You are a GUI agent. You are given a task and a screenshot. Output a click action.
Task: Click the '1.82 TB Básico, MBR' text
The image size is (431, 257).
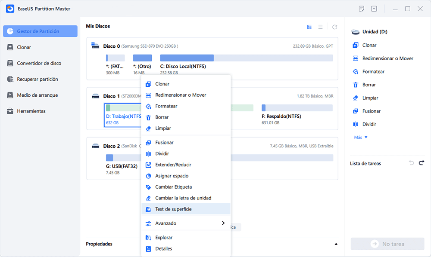(315, 96)
